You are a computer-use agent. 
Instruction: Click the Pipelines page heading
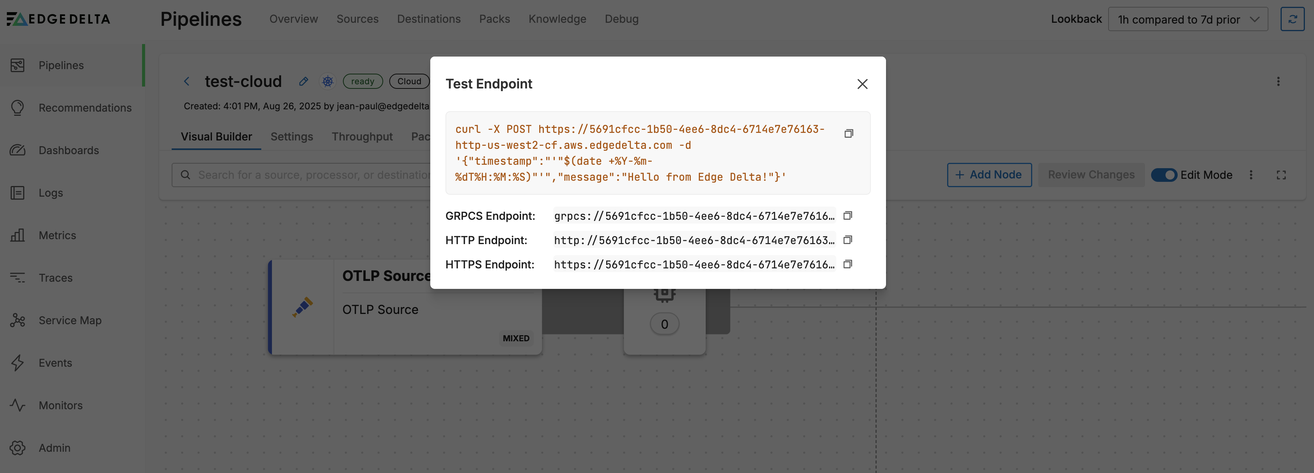click(201, 19)
